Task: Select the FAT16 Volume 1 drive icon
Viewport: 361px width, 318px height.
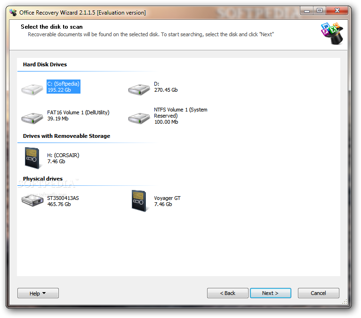Action: (x=32, y=118)
